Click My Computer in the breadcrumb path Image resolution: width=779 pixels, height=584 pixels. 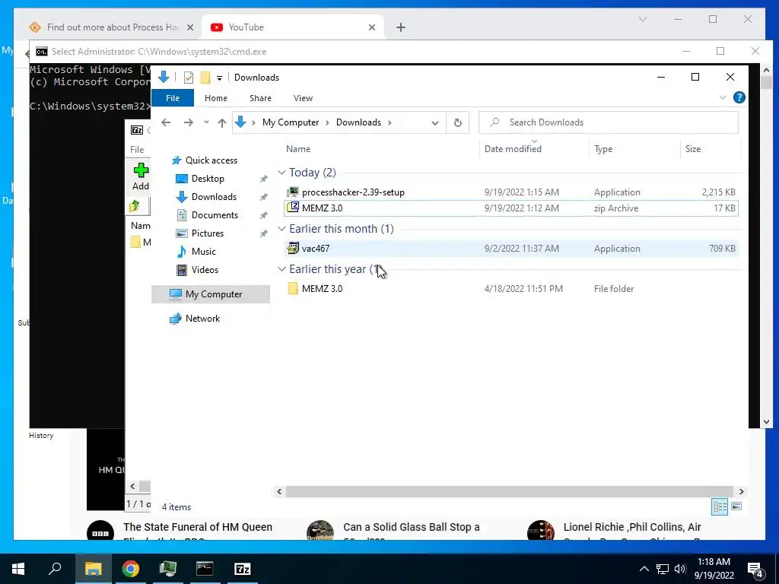pyautogui.click(x=291, y=122)
